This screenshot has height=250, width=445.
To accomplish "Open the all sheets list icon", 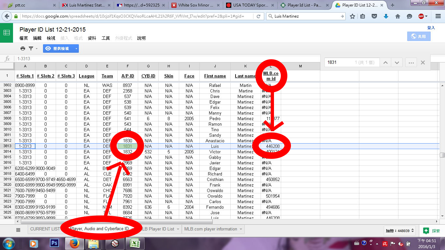I will click(18, 230).
